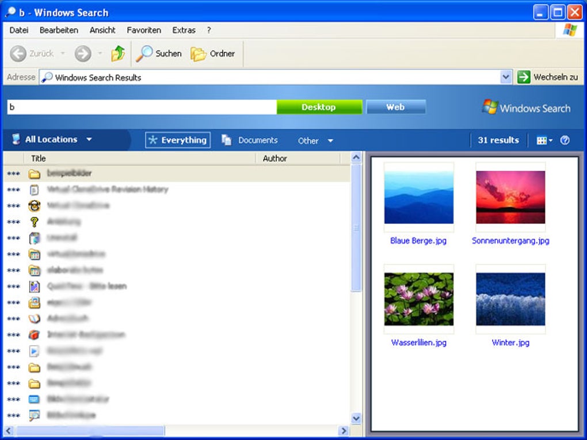Click the Sonnenuntergang.jpg file name
587x440 pixels.
pos(510,240)
